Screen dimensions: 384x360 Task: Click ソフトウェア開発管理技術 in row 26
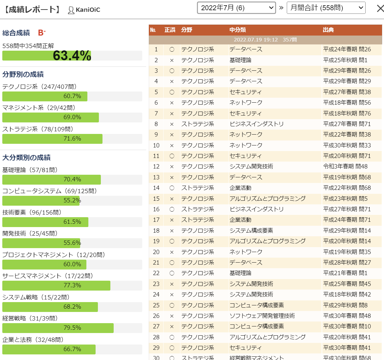[x=262, y=316]
